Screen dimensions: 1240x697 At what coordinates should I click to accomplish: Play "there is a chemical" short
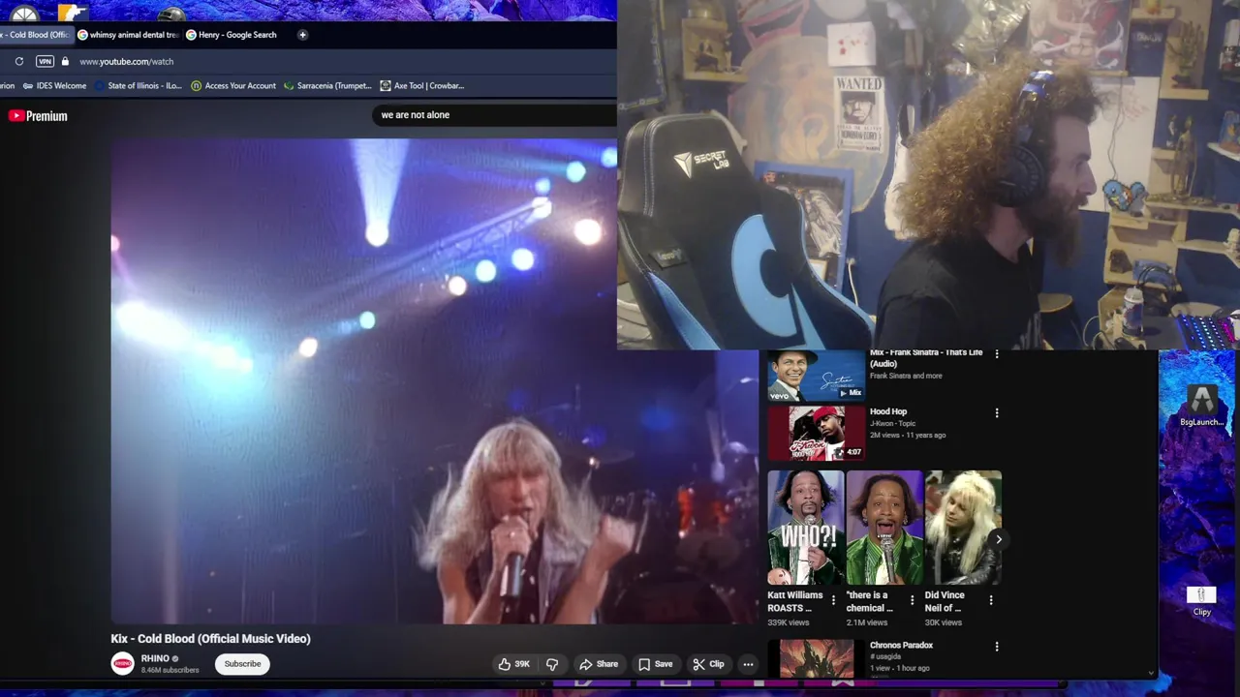point(884,528)
